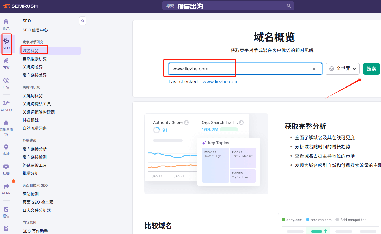
Task: Collapse the SEO menu with double-chevron button
Action: [83, 21]
